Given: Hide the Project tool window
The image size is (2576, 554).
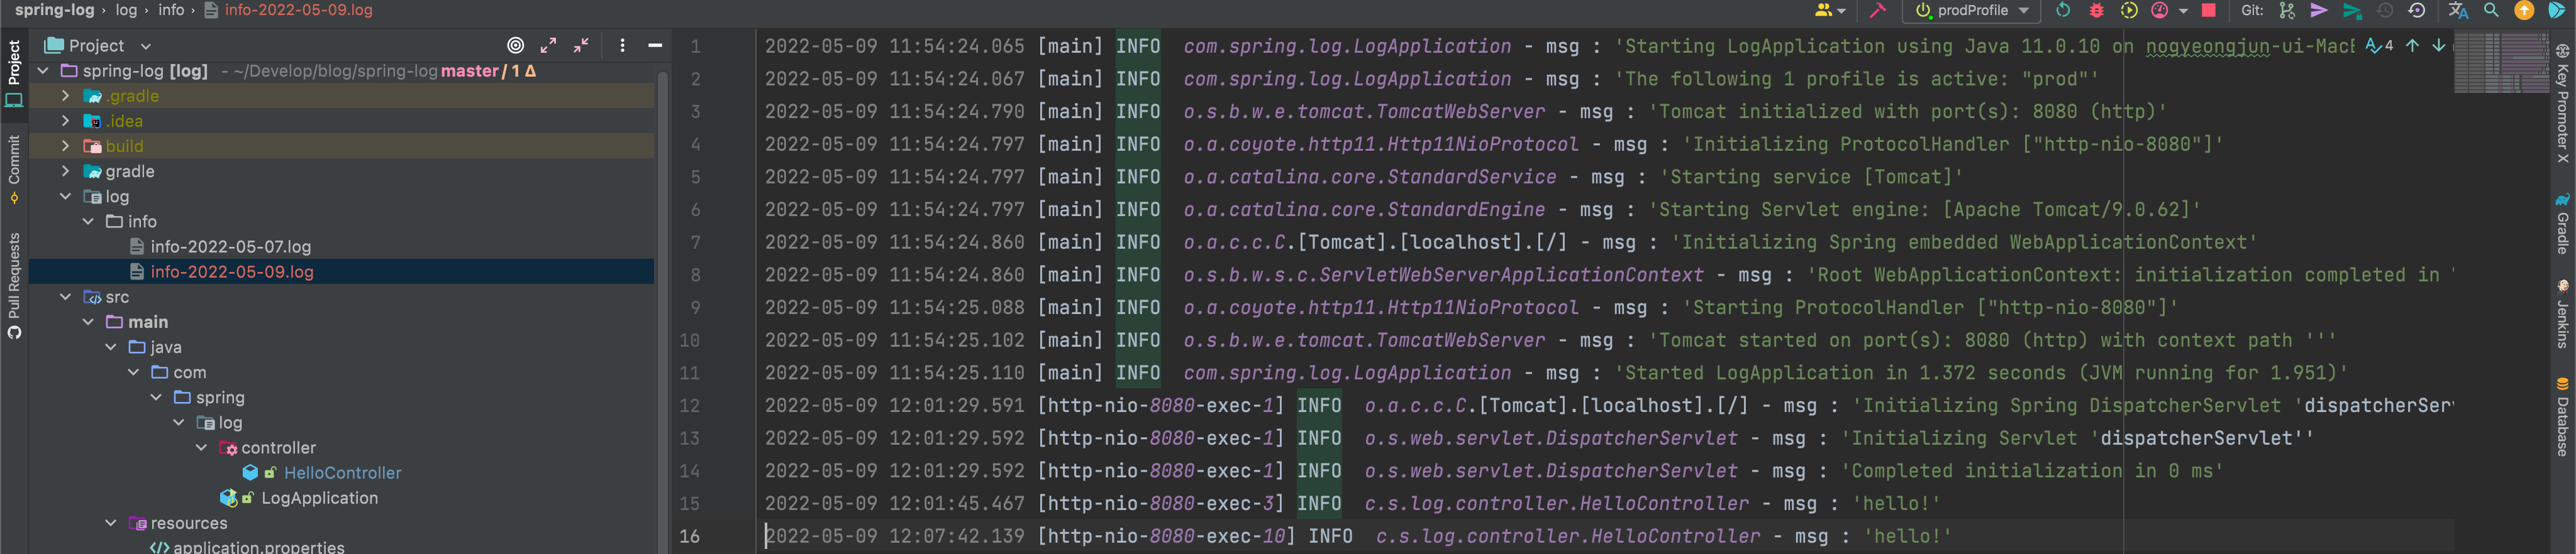Looking at the screenshot, I should 655,45.
